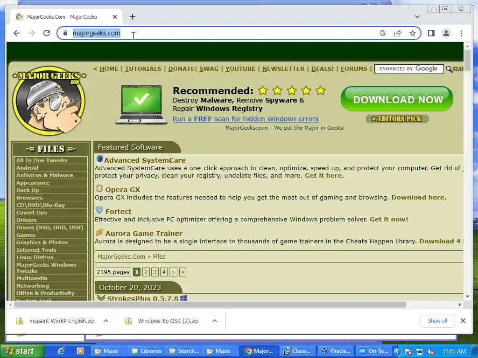Screen dimensions: 478x358
Task: Click Aurora Game Trainer icon
Action: pyautogui.click(x=99, y=232)
